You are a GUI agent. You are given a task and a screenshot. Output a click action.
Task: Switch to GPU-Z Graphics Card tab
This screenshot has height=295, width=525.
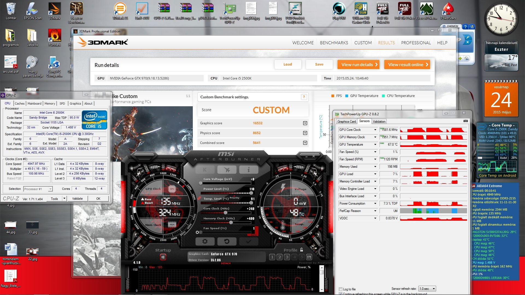347,122
